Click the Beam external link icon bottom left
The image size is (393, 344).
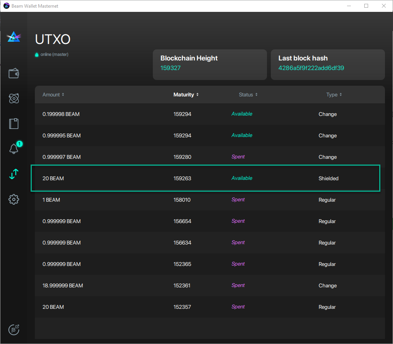[x=14, y=329]
